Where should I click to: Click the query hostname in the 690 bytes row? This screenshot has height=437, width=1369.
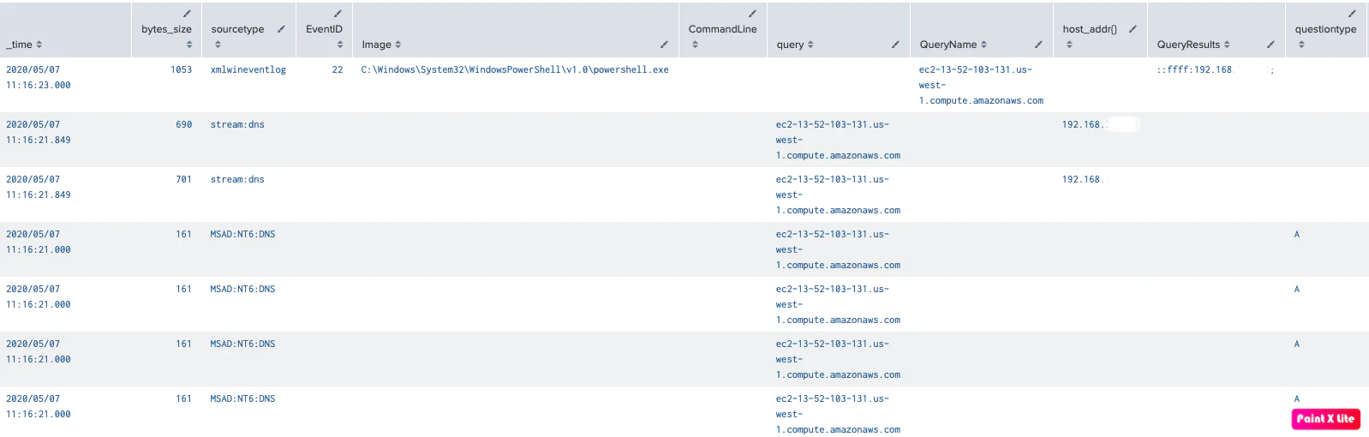pyautogui.click(x=838, y=141)
